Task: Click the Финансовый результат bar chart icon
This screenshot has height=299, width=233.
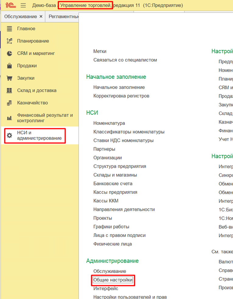Action: (x=9, y=118)
